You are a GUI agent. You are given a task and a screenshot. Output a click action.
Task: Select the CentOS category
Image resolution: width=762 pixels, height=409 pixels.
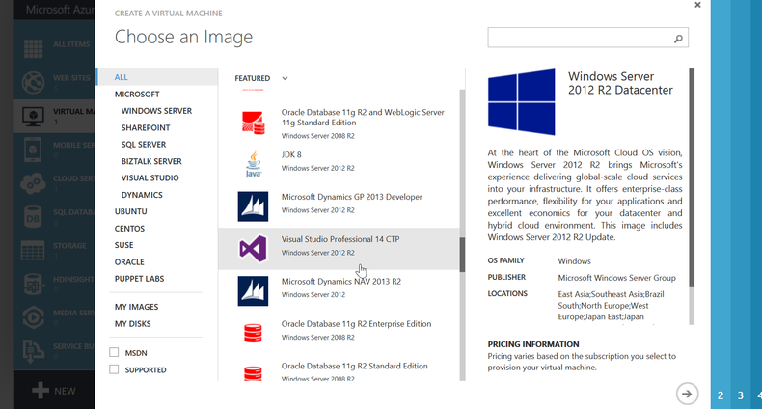(x=130, y=229)
